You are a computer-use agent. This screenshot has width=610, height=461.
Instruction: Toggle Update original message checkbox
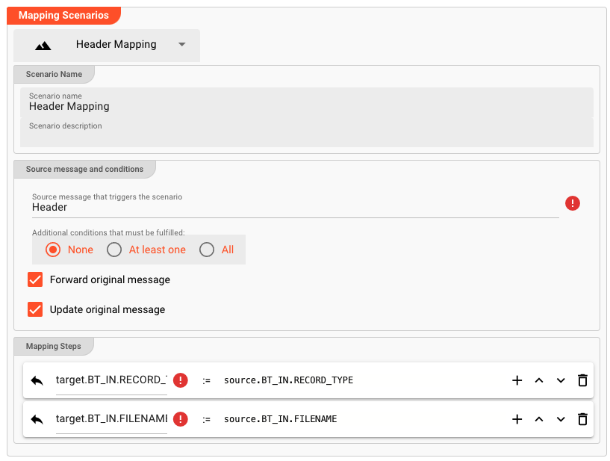point(35,309)
